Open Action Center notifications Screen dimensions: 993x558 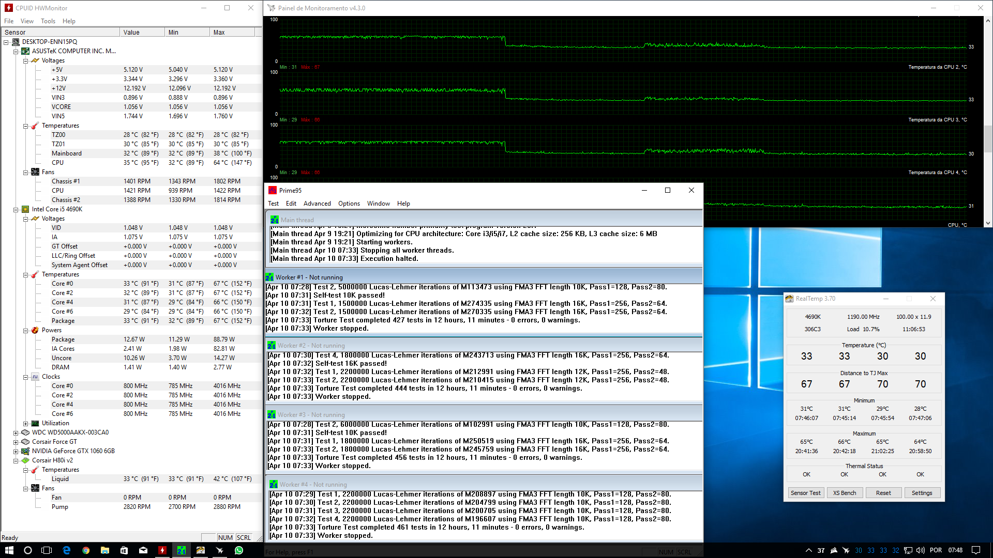(976, 550)
